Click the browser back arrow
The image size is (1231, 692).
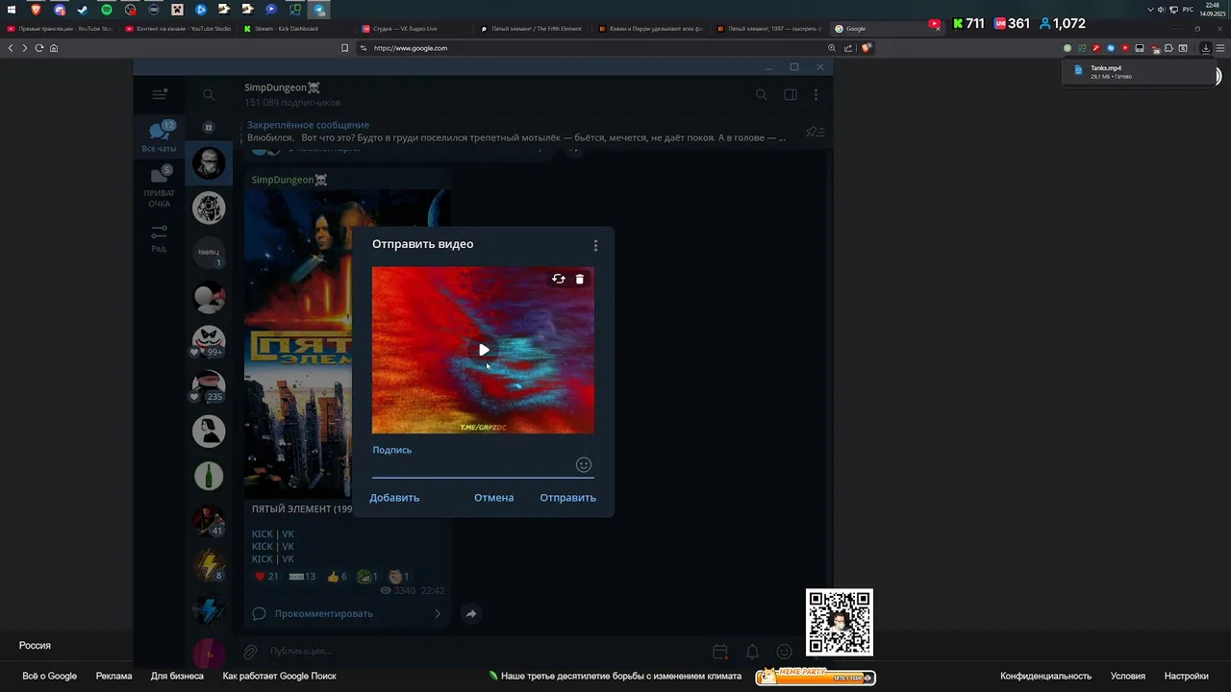click(11, 48)
